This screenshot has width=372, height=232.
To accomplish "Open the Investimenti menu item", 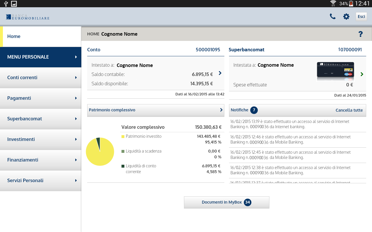I will (41, 139).
